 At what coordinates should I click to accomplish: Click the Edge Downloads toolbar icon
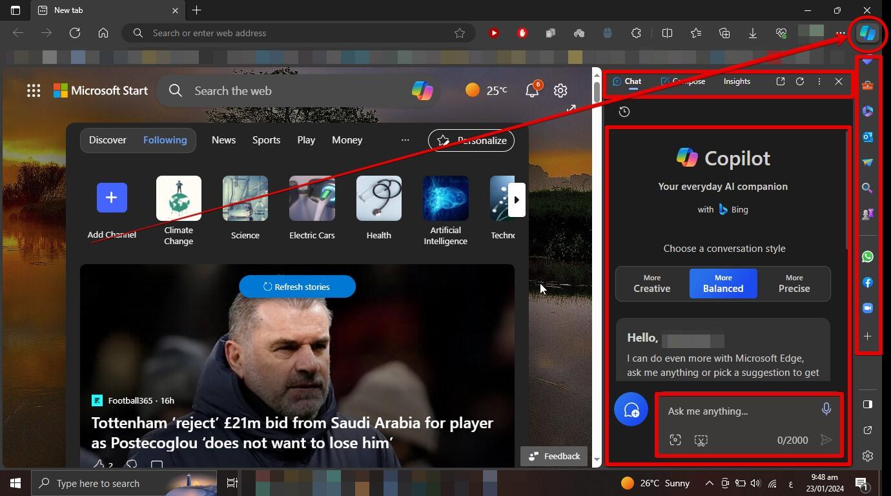pos(752,33)
